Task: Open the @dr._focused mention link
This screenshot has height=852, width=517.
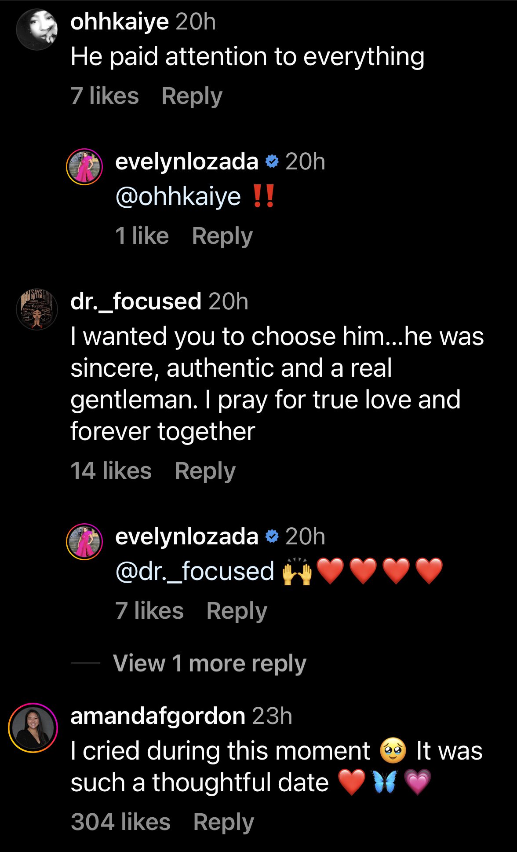Action: (195, 571)
